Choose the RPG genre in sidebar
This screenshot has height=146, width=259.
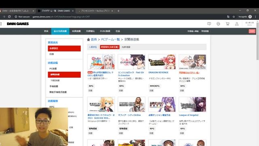pyautogui.click(x=52, y=107)
